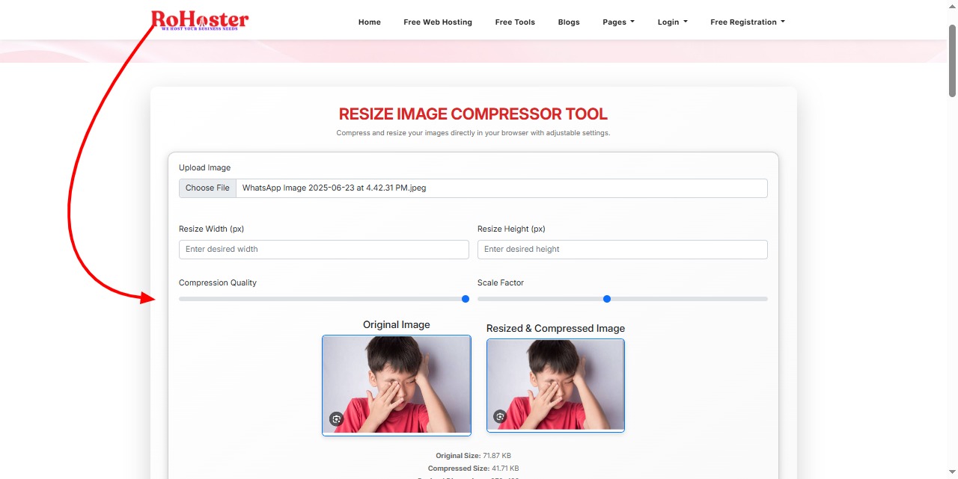Screen dimensions: 958x479
Task: Click the uploaded file name field
Action: click(x=501, y=188)
